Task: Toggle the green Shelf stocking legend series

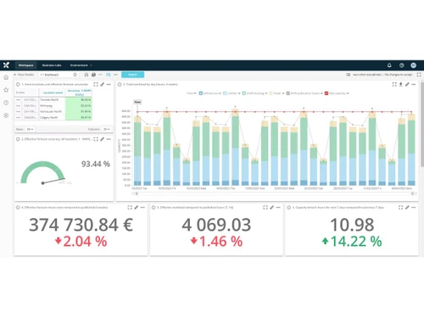Action: (x=243, y=93)
